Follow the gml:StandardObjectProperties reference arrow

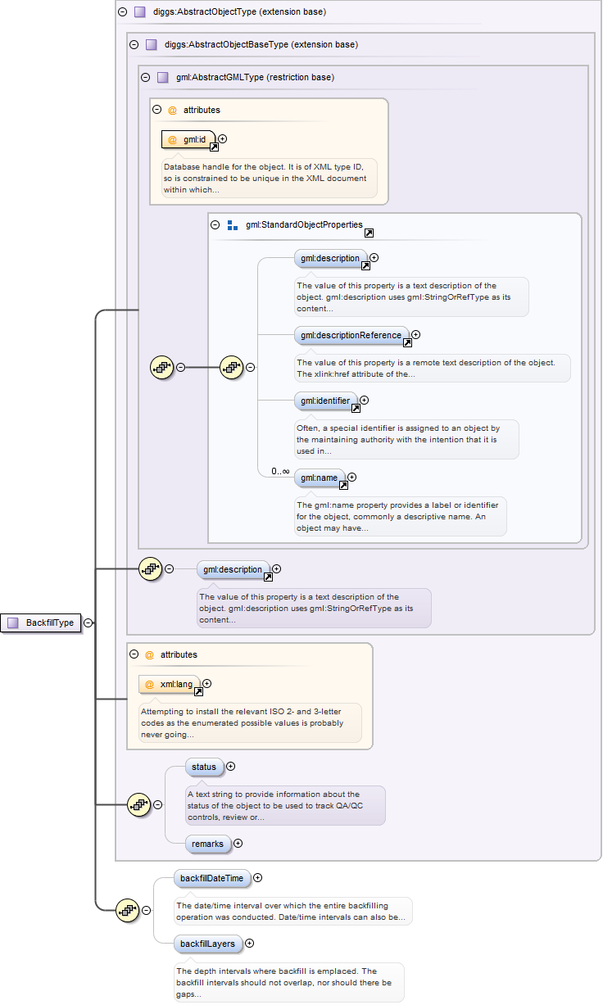pos(370,233)
